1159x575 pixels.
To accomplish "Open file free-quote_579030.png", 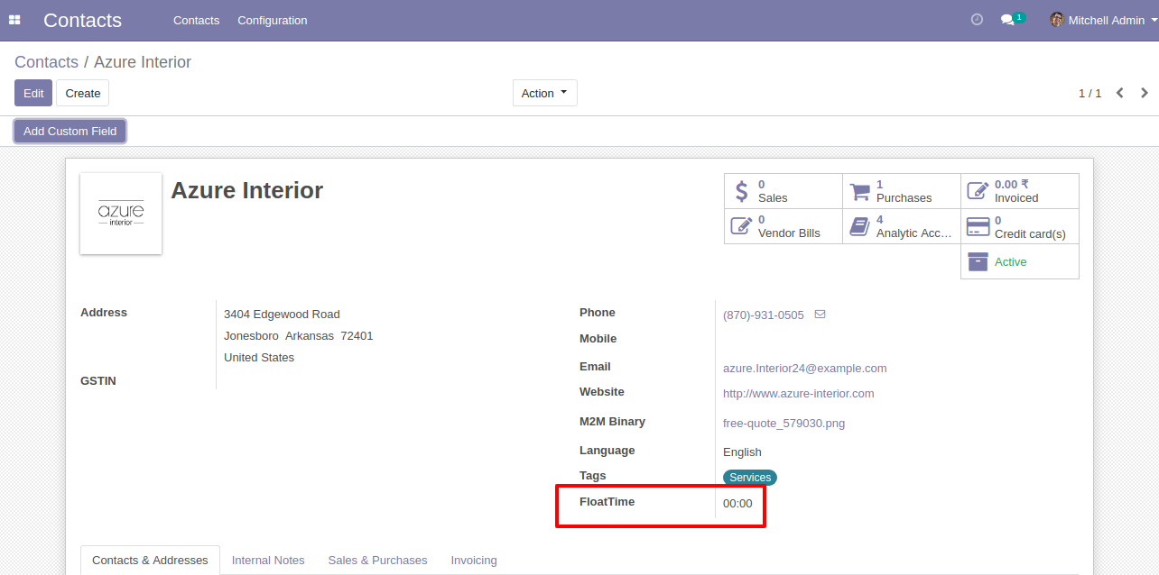I will [x=784, y=423].
